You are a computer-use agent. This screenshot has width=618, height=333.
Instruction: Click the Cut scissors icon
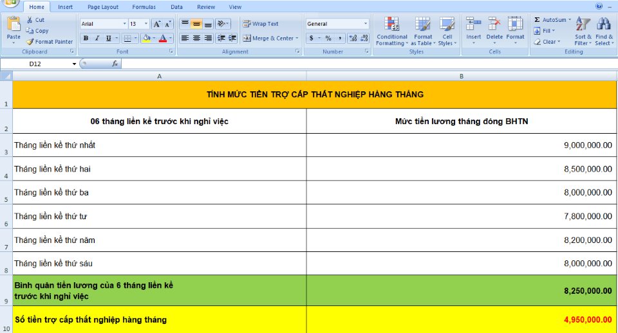(x=30, y=20)
